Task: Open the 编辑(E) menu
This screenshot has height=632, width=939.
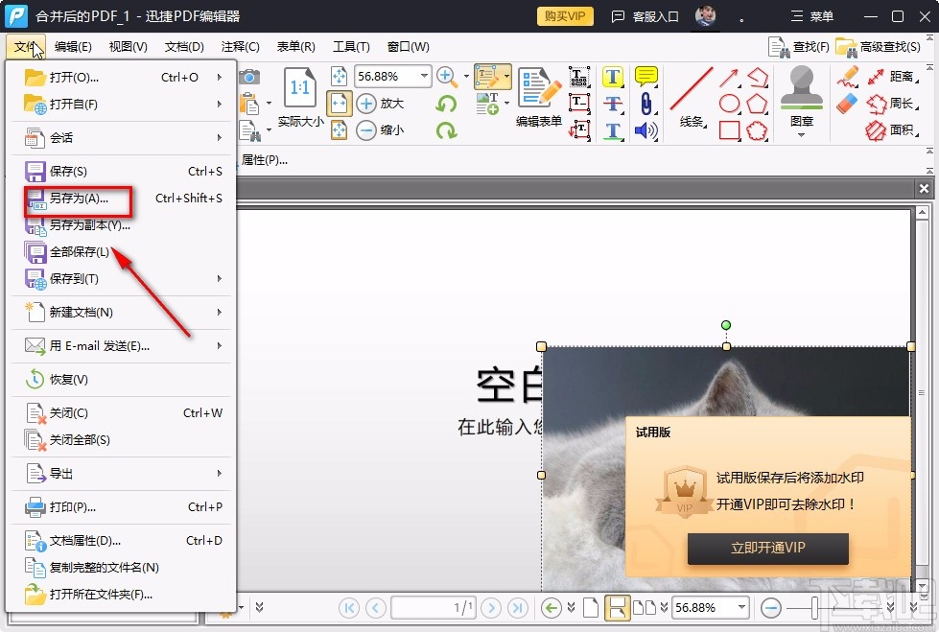Action: pyautogui.click(x=73, y=47)
